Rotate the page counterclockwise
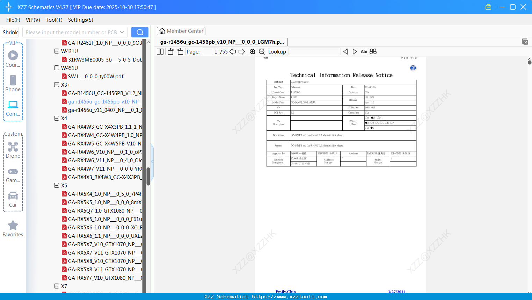The height and width of the screenshot is (300, 532). 170,52
